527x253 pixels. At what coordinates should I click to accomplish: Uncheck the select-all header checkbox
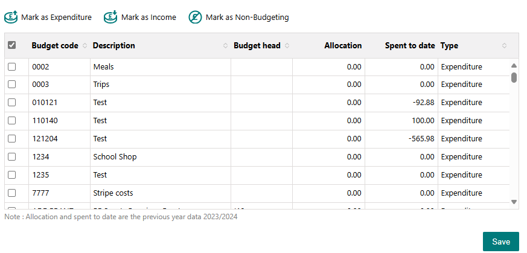coord(11,45)
